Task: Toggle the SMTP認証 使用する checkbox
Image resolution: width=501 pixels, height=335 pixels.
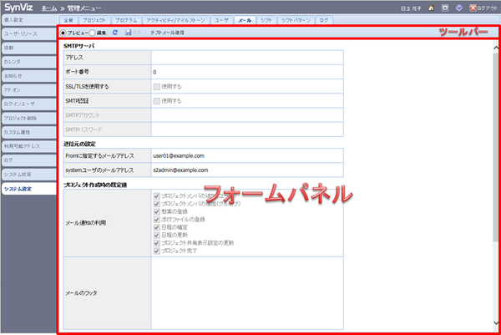Action: coord(156,100)
